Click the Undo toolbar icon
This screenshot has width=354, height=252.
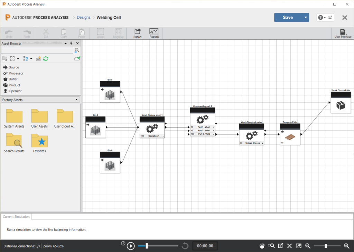click(x=9, y=33)
